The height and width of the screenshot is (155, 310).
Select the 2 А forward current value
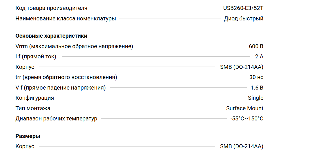pyautogui.click(x=259, y=57)
